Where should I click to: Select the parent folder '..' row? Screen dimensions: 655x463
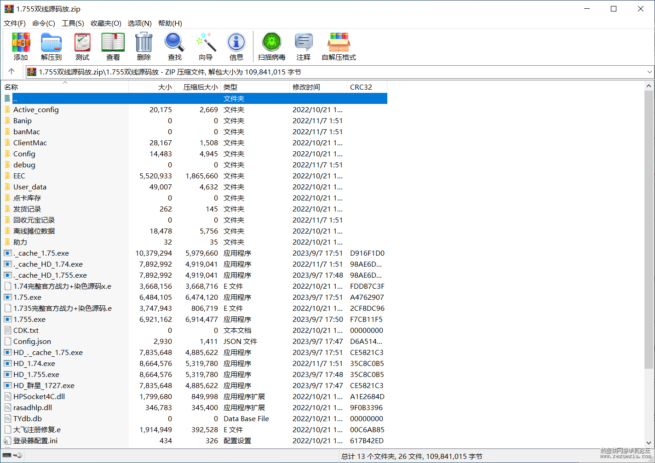(194, 98)
